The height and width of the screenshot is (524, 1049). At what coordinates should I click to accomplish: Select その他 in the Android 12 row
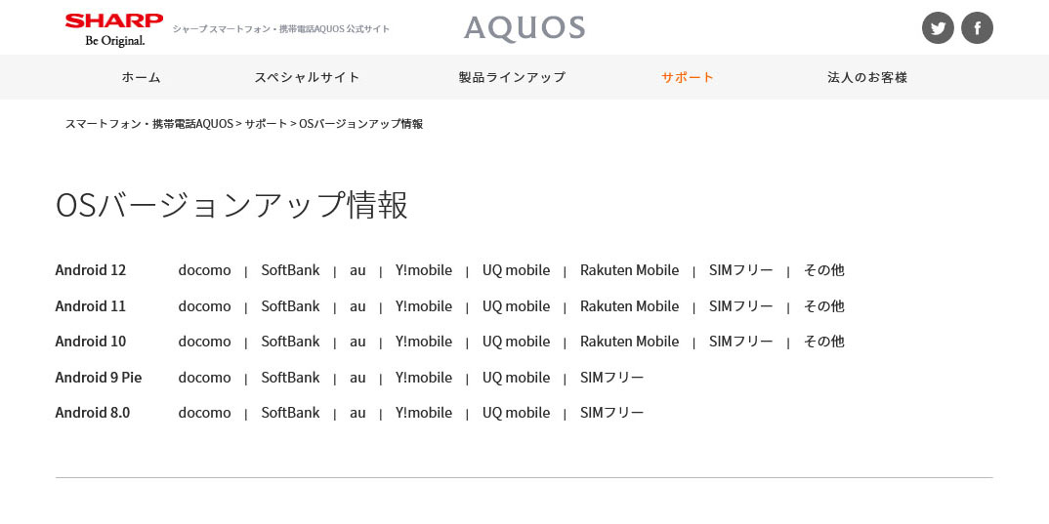coord(823,270)
